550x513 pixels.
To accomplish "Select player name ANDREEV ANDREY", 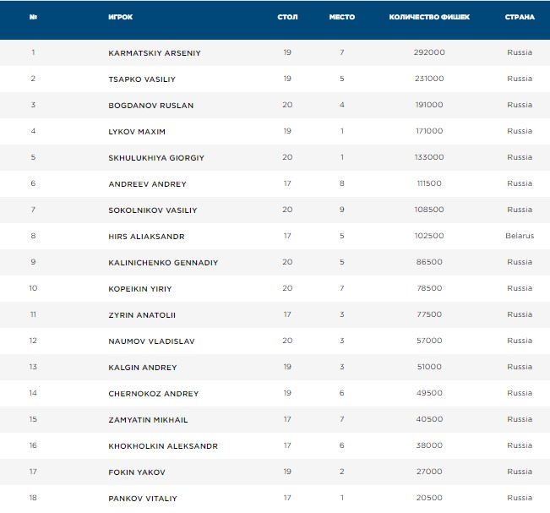I will click(x=147, y=184).
